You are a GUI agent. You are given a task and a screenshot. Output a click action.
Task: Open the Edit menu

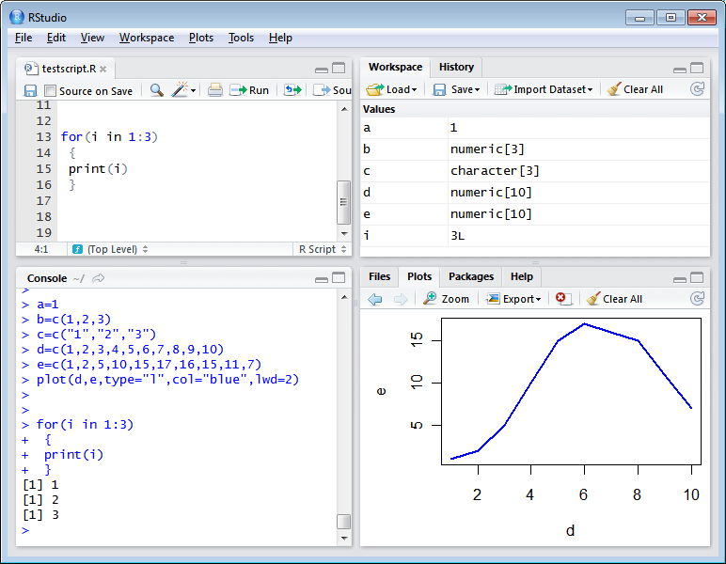click(56, 38)
